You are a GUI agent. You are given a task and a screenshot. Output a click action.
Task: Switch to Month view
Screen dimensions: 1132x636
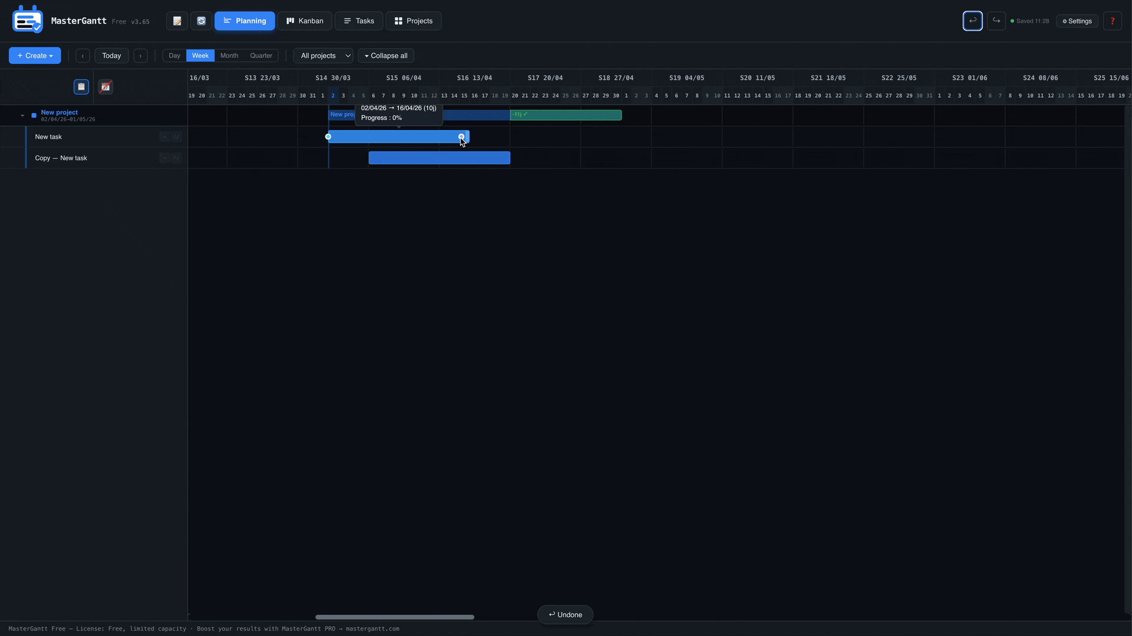pyautogui.click(x=229, y=55)
